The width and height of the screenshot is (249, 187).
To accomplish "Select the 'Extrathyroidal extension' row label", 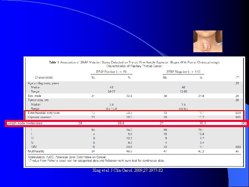I will (44, 113).
